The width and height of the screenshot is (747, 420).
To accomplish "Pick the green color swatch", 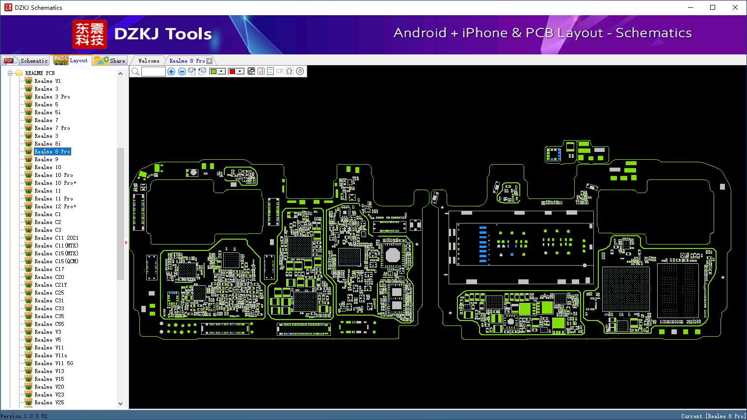I will (213, 72).
